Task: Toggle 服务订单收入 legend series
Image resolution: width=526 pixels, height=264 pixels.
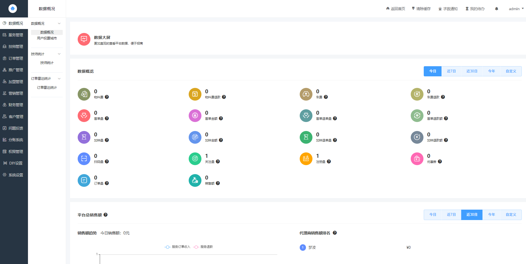Action: coord(177,247)
